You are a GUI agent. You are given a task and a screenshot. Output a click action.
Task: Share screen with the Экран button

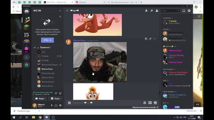tap(55, 99)
